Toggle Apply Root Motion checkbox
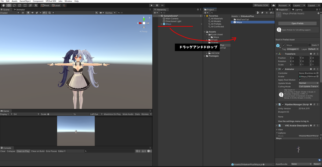322x167 pixels. tap(300, 80)
